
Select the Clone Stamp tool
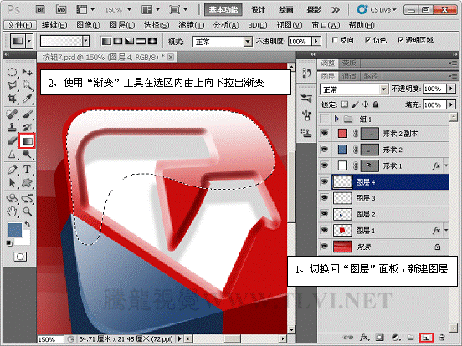pos(12,127)
